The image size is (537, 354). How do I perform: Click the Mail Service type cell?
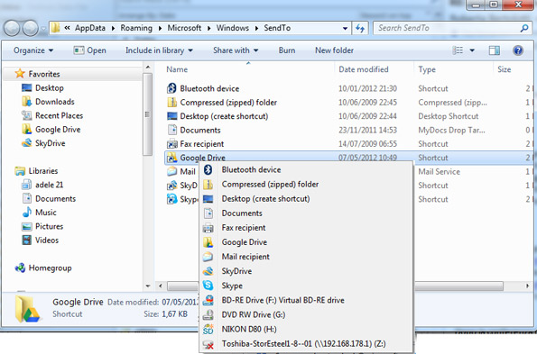(439, 171)
